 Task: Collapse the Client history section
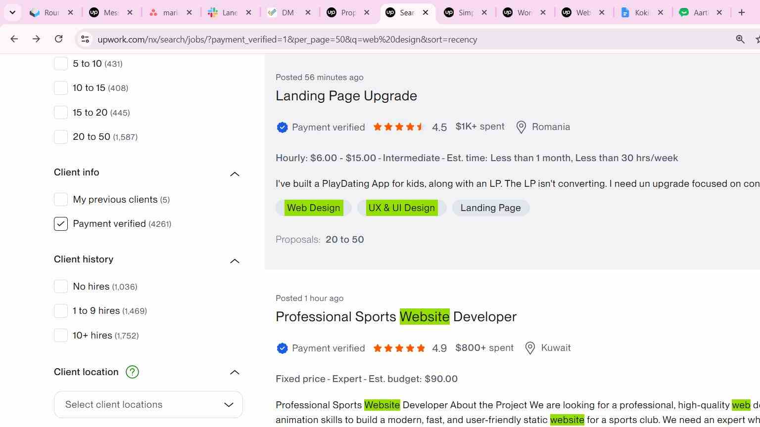[x=235, y=260]
